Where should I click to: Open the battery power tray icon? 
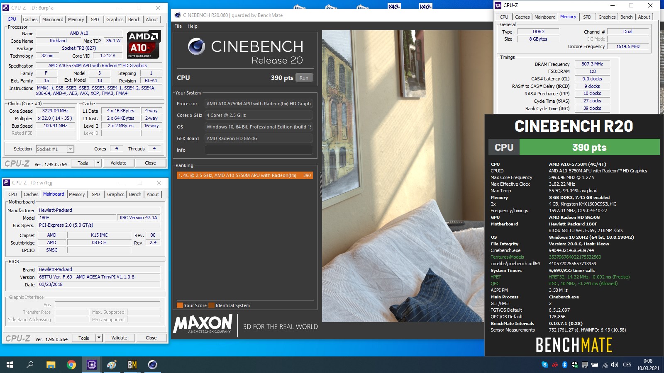pyautogui.click(x=595, y=365)
